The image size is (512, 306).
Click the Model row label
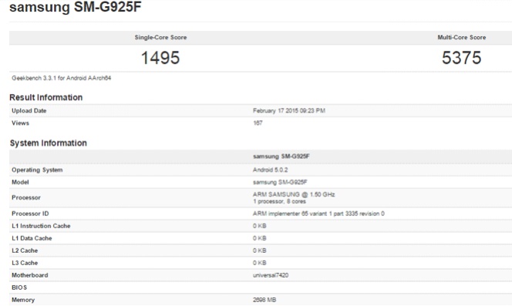20,182
